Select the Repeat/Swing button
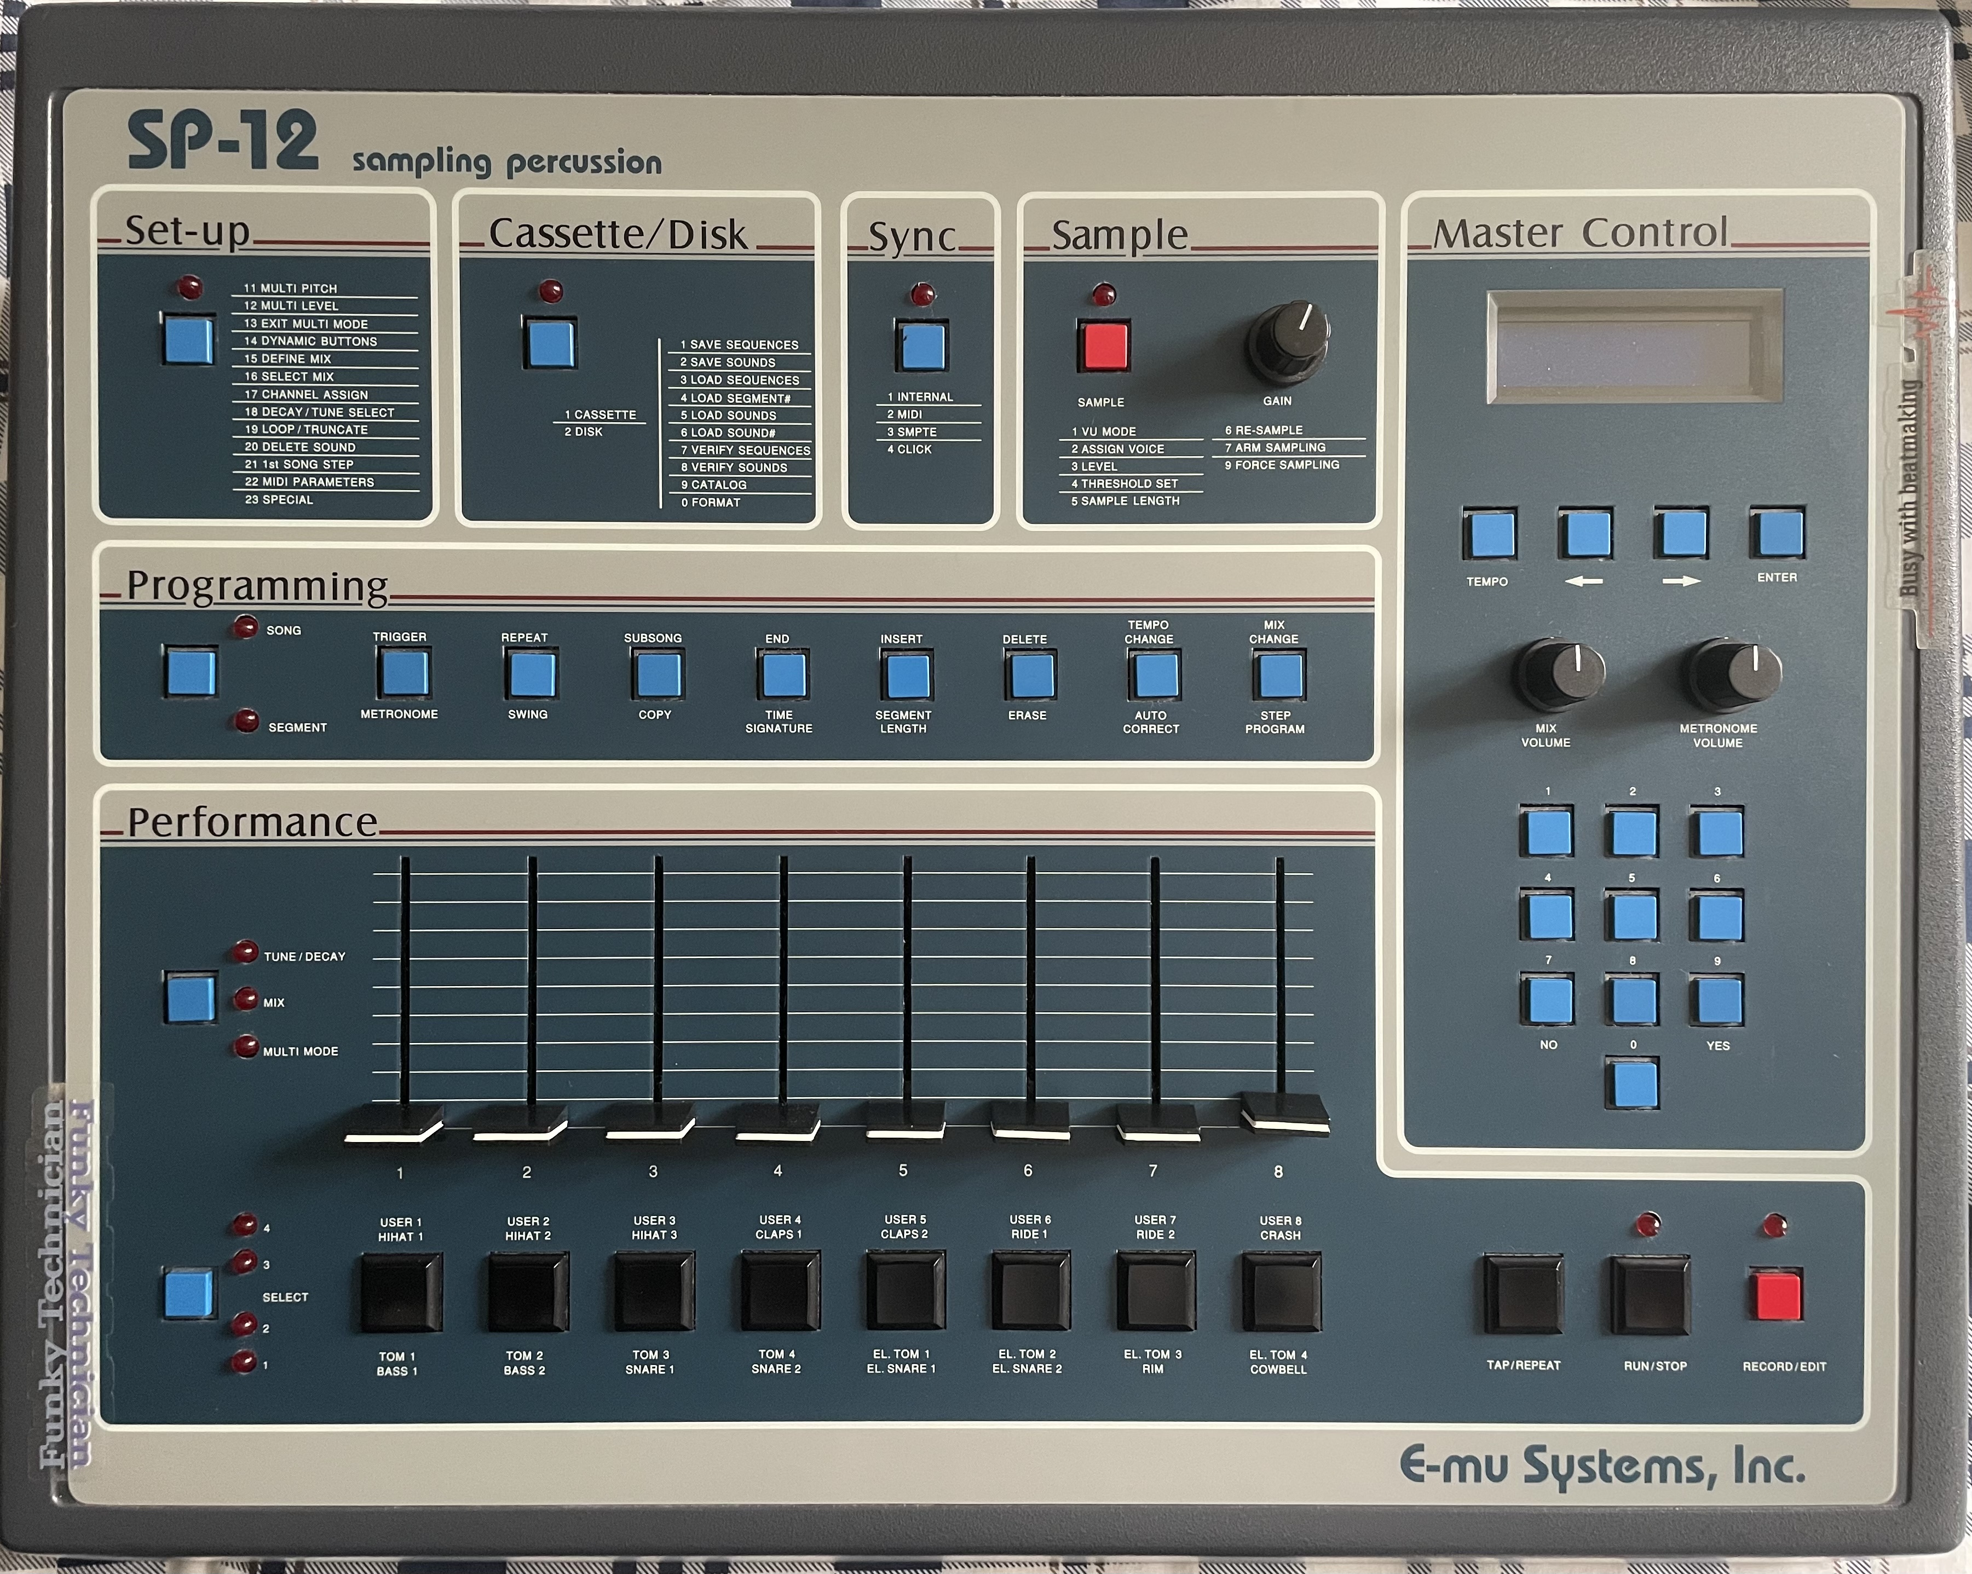The width and height of the screenshot is (1972, 1574). click(531, 674)
